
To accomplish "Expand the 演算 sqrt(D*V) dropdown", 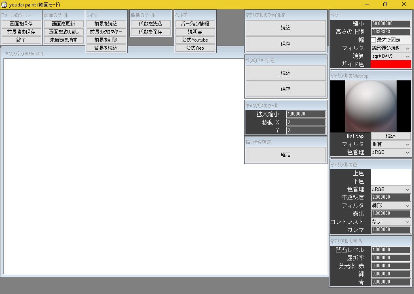I will (x=391, y=56).
